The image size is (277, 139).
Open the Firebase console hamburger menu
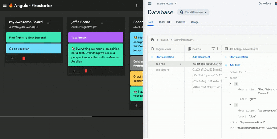150,3
